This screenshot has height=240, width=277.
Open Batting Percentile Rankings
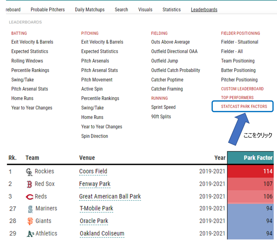pyautogui.click(x=30, y=70)
